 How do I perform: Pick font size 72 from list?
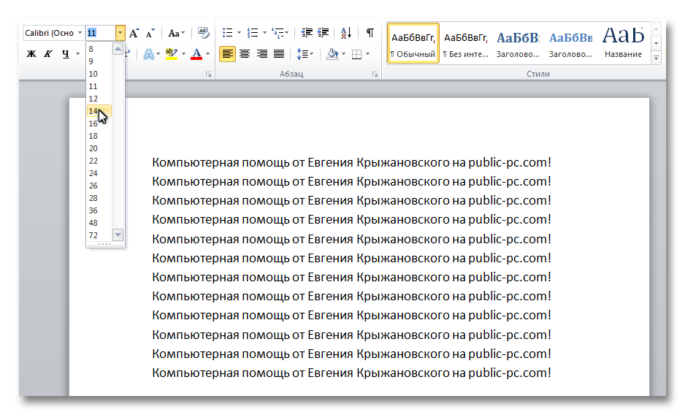(99, 235)
